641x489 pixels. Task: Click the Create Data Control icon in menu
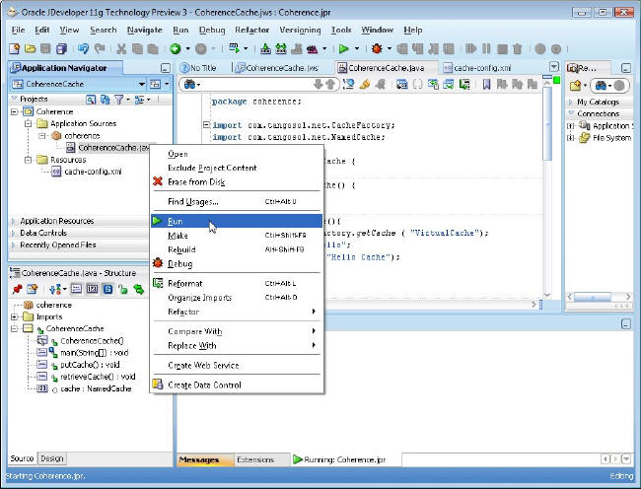[x=158, y=384]
